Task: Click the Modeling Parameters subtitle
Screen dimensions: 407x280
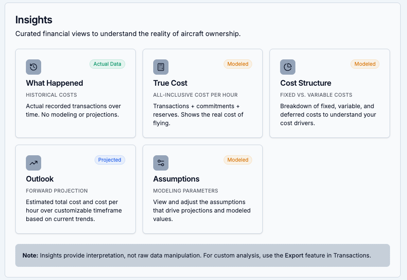Action: point(185,191)
